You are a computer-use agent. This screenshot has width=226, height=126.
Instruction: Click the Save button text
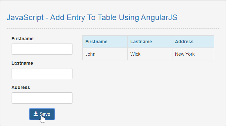(45, 114)
